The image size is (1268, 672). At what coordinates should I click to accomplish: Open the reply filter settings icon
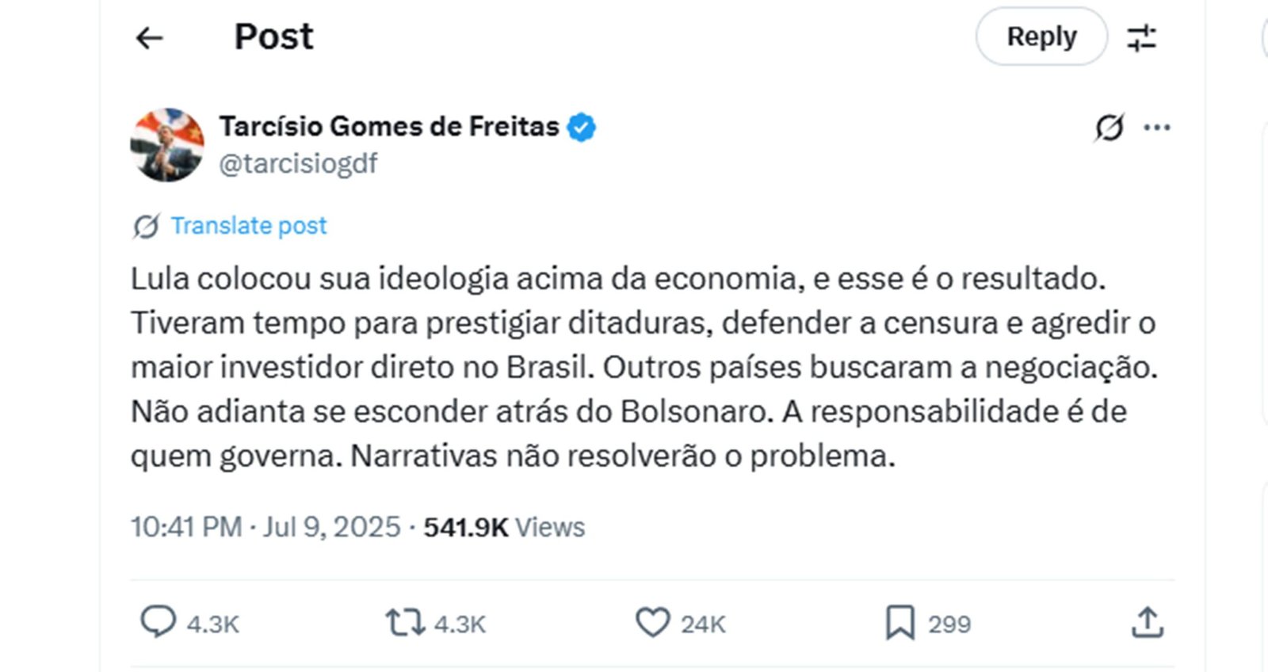pyautogui.click(x=1141, y=37)
